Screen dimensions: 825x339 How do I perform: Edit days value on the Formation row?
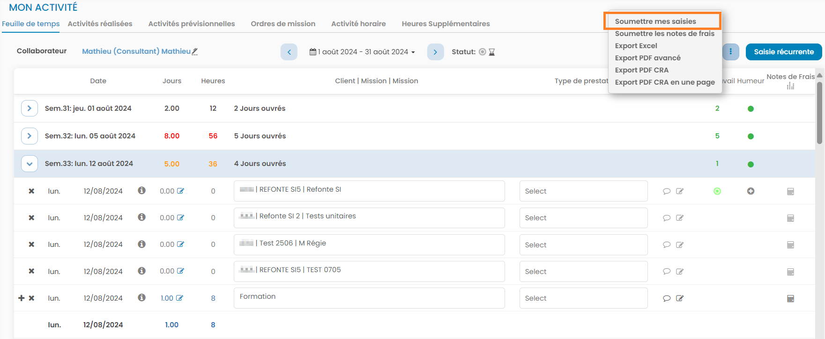coord(179,298)
